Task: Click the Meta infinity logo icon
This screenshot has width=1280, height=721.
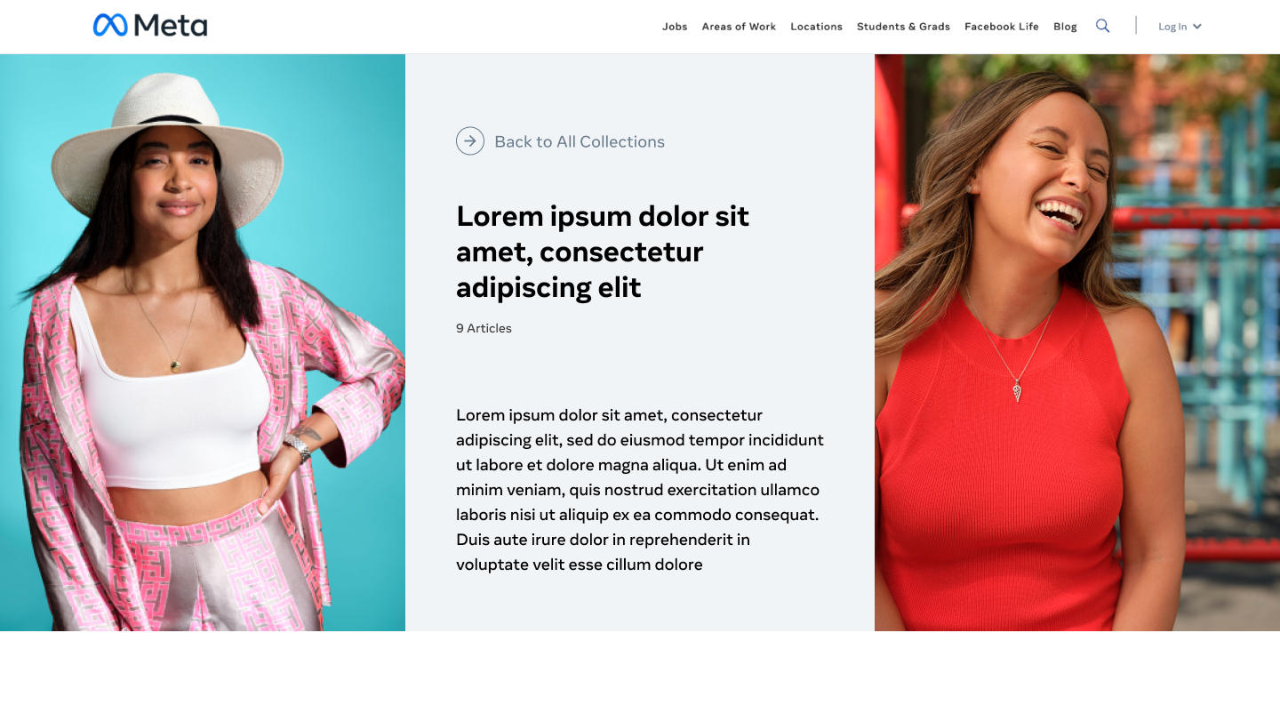Action: point(110,25)
